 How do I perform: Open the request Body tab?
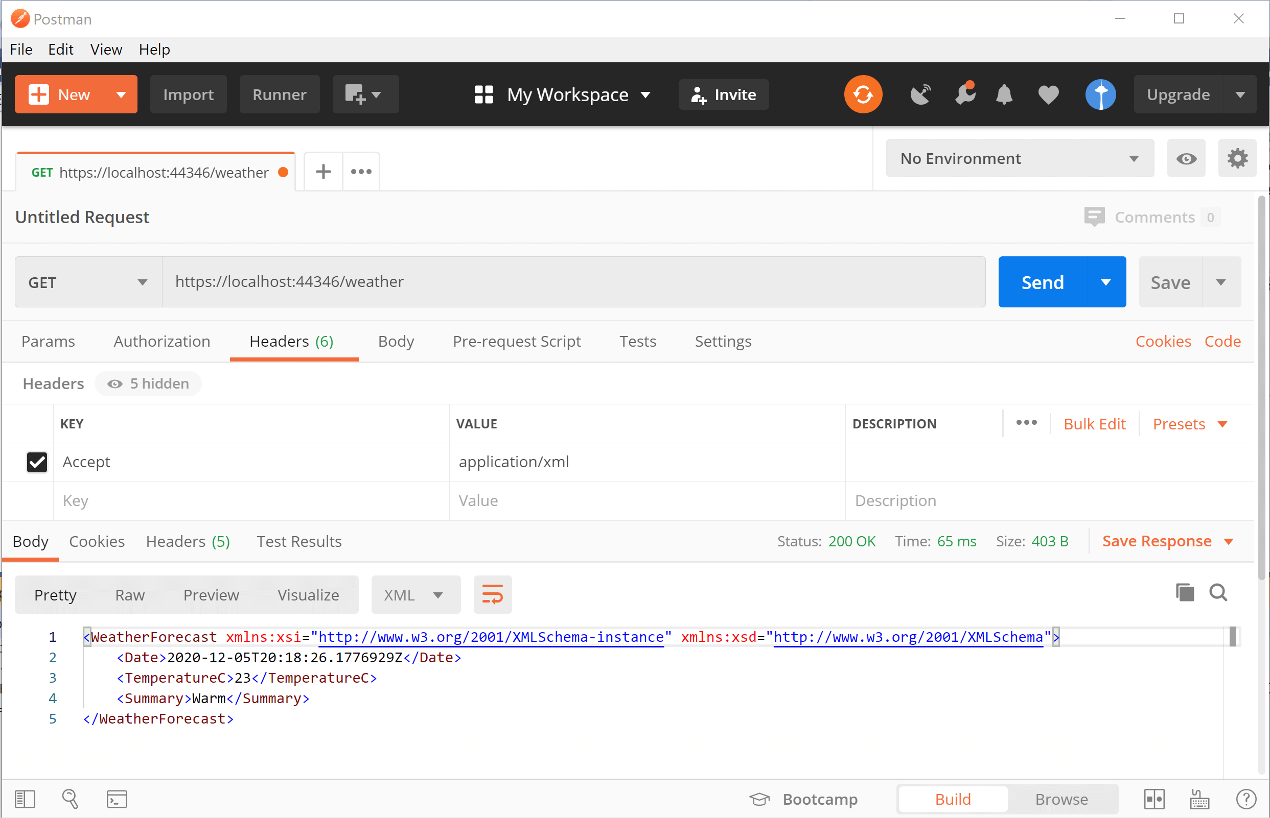pos(396,341)
